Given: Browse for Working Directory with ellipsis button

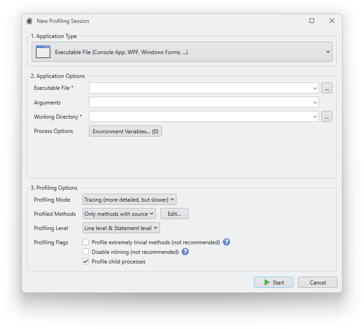Looking at the screenshot, I should 326,117.
